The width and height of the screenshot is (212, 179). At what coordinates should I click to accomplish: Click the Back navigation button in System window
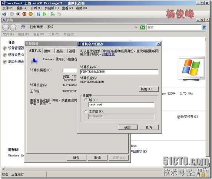click(x=6, y=27)
